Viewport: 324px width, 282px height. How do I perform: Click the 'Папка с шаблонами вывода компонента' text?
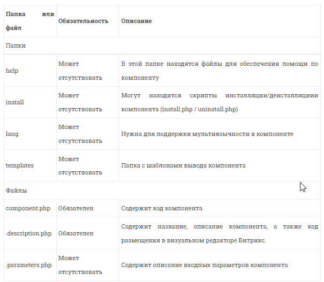coord(183,165)
